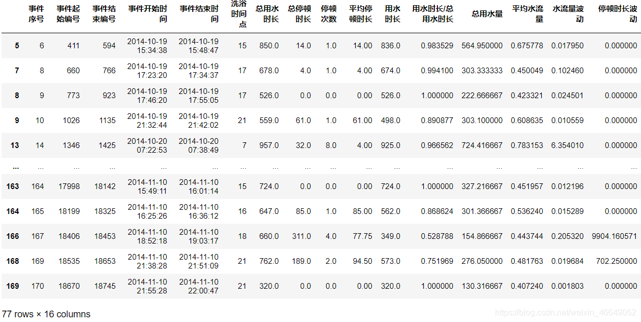Click end time 2014-11-10 16:36:12
Image resolution: width=641 pixels, height=322 pixels.
tap(198, 211)
